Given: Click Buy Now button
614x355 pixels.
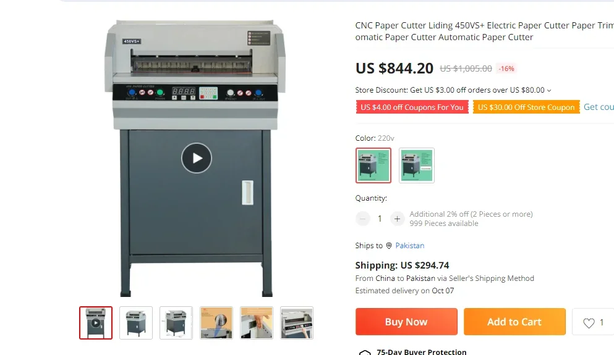Looking at the screenshot, I should coord(406,322).
